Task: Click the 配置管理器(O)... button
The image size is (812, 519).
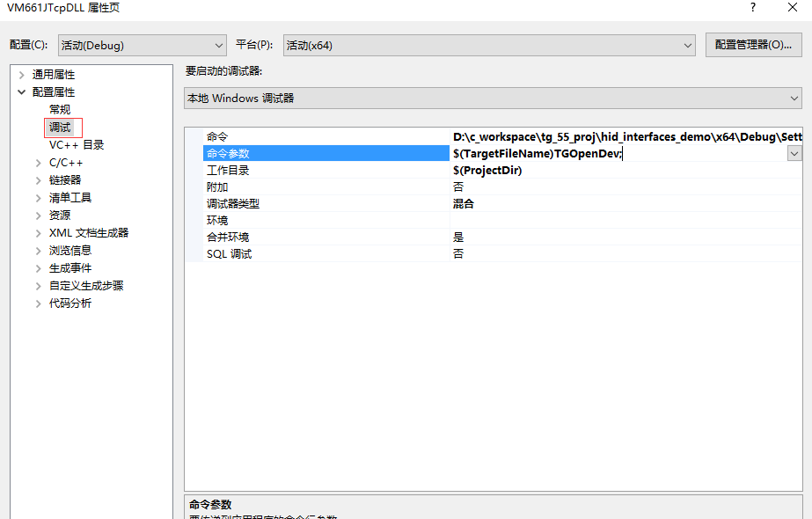Action: (x=753, y=45)
